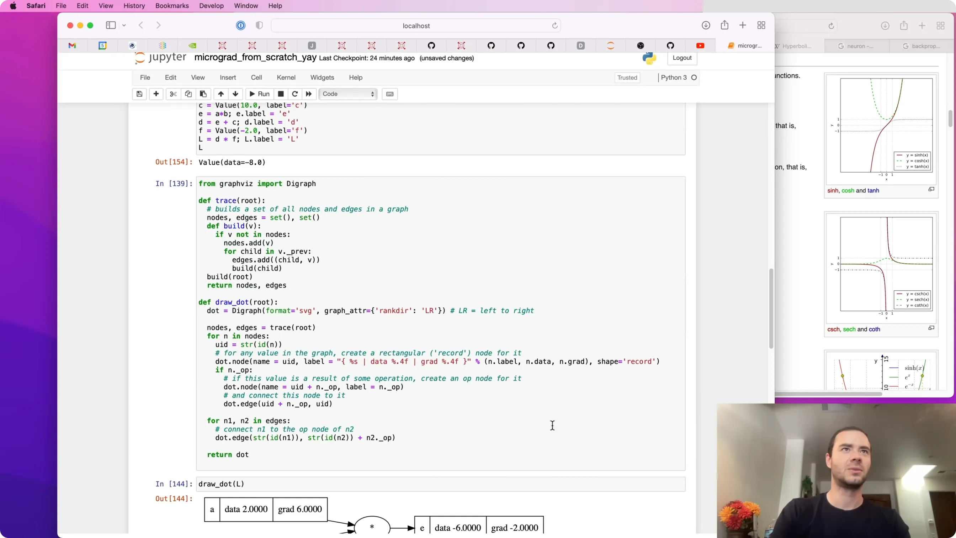Restart the kernel circular arrow icon
The image size is (956, 538).
click(295, 94)
